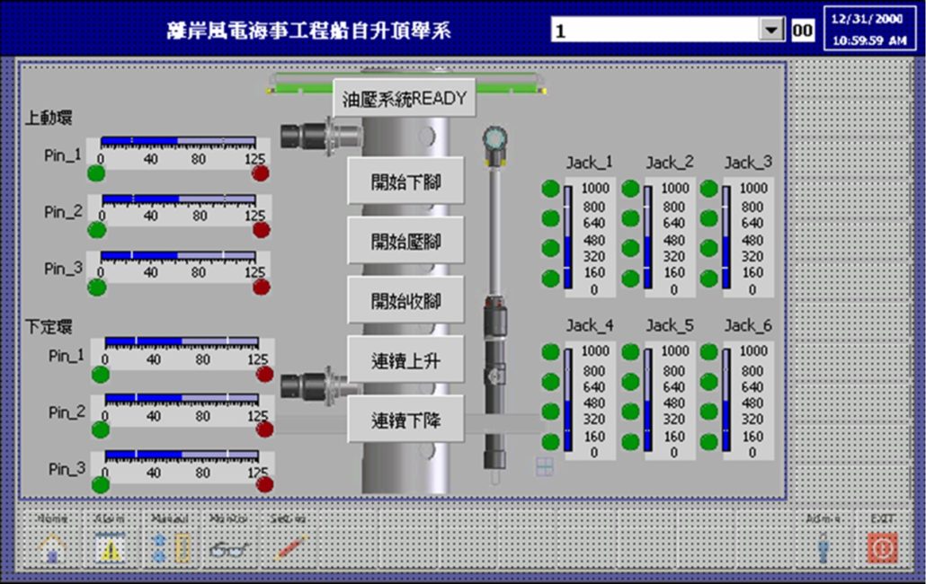Screen dimensions: 926x584
Task: Select the 開始收腳 button
Action: pos(405,300)
